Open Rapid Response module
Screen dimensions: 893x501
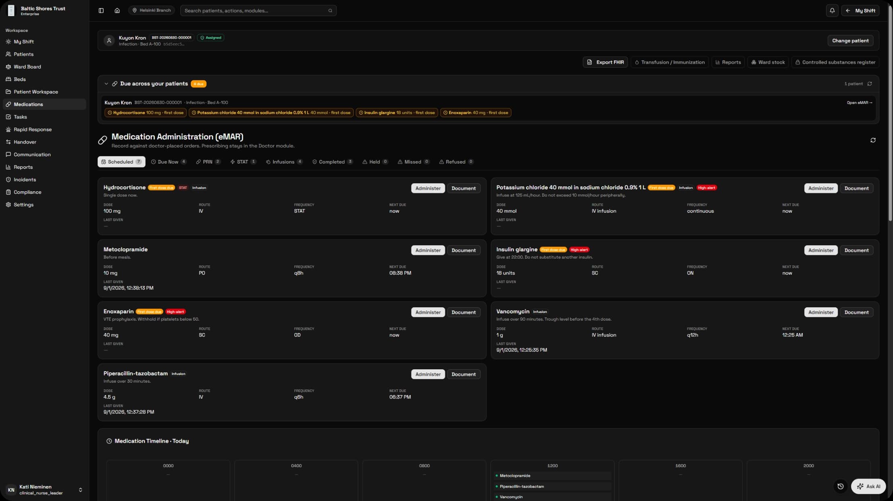[x=44, y=129]
